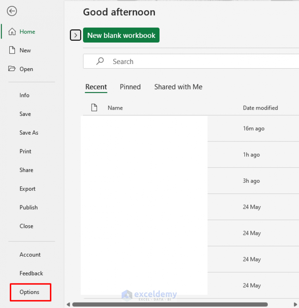Switch to the Pinned tab
This screenshot has width=299, height=308.
[130, 87]
